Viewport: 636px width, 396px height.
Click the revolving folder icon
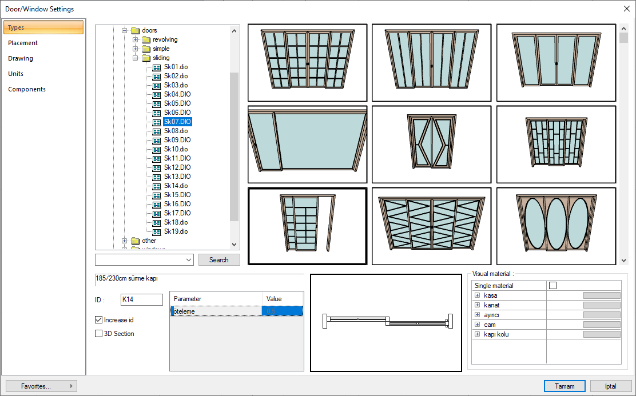(146, 39)
